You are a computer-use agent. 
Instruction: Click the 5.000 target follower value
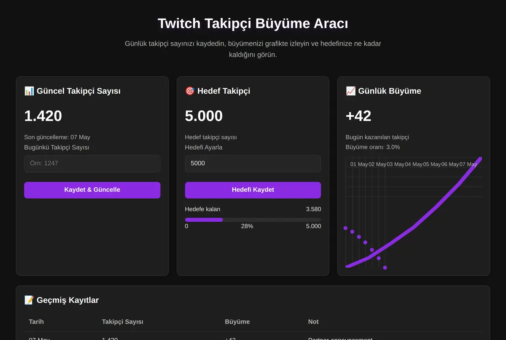tap(204, 116)
